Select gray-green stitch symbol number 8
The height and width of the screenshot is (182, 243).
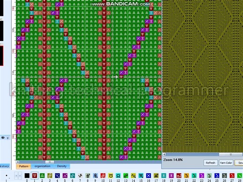pos(88,175)
